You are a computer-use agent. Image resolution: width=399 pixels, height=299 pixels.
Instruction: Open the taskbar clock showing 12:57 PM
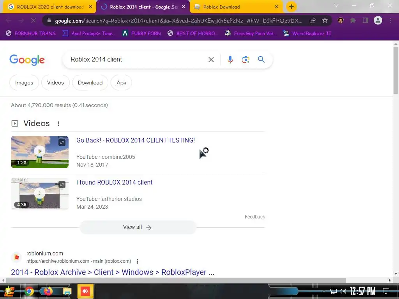tap(363, 291)
